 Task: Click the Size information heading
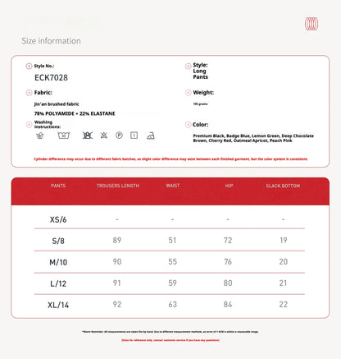pyautogui.click(x=51, y=41)
